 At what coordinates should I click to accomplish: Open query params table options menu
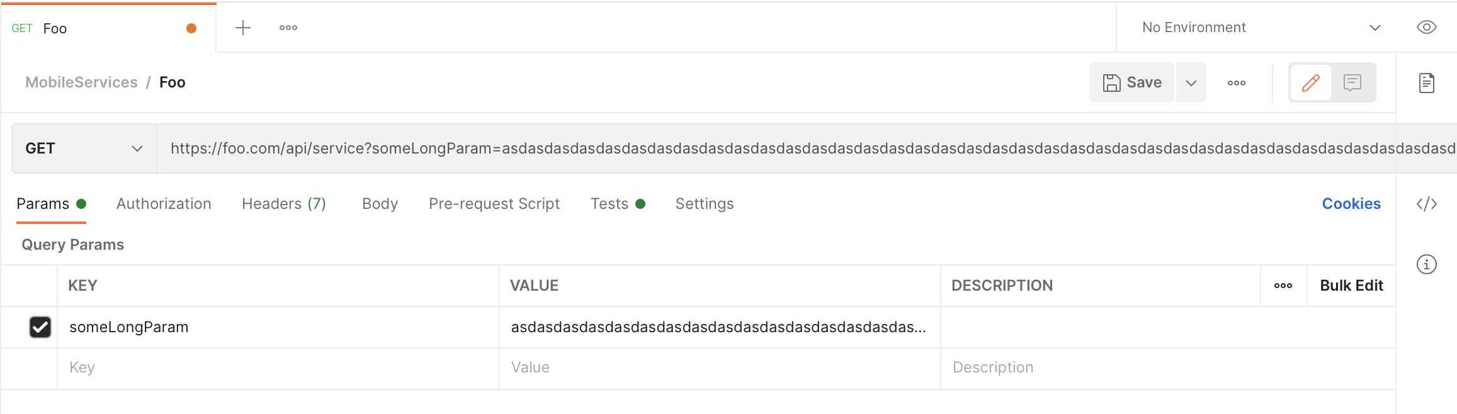[x=1283, y=285]
